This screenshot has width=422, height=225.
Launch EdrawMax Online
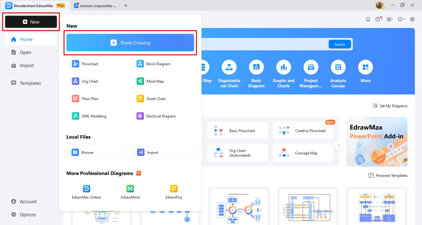pos(87,192)
